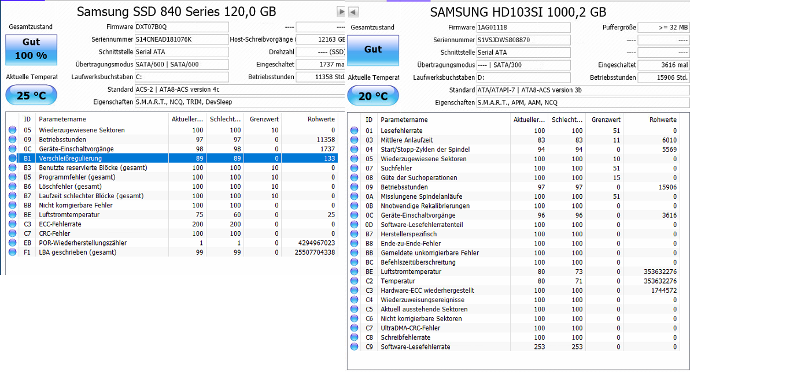Click status orb of Software-Lesefehlerratenteil row
The image size is (786, 372).
coord(355,225)
